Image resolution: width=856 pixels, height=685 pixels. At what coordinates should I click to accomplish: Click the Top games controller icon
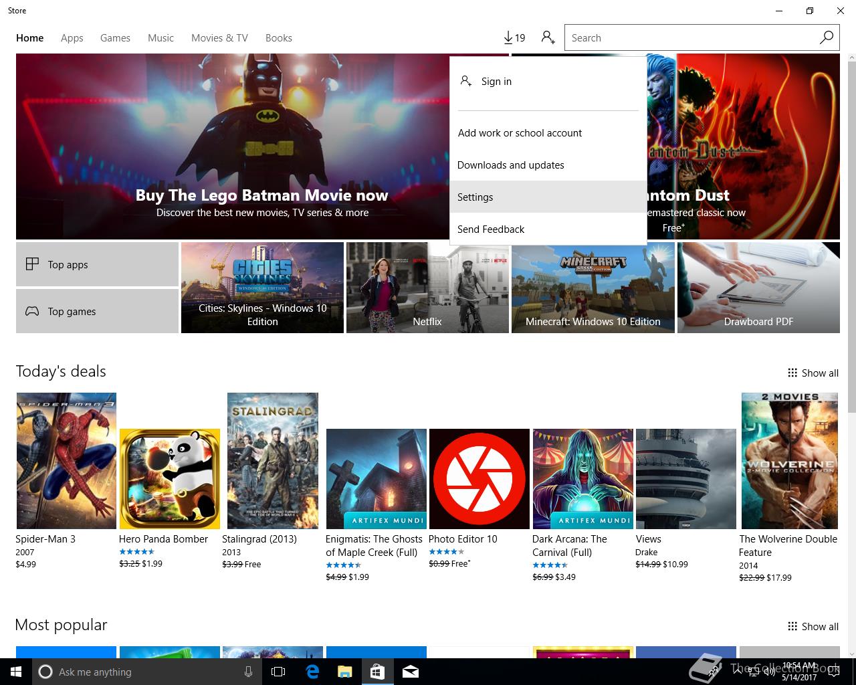pyautogui.click(x=32, y=311)
